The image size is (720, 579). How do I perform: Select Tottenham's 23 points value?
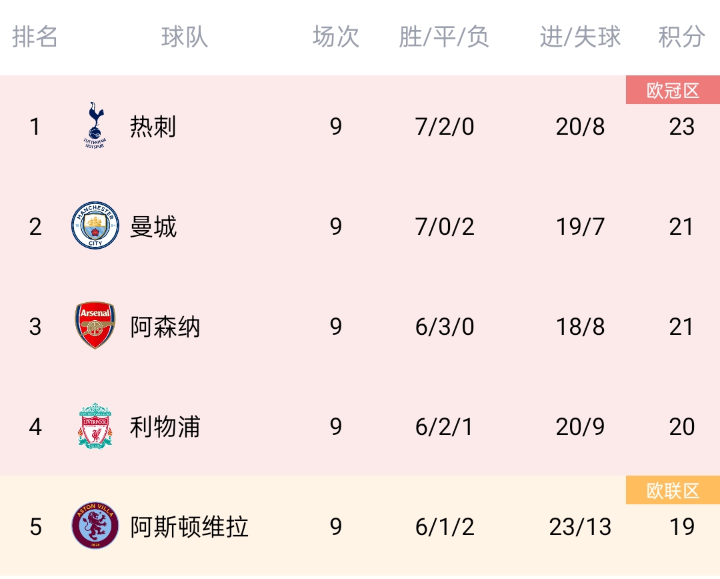point(681,126)
